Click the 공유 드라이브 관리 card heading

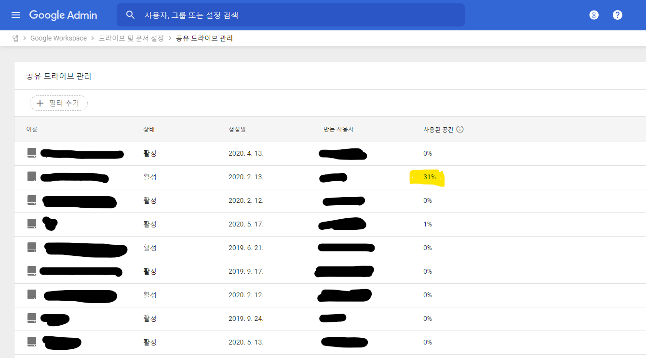click(x=59, y=76)
